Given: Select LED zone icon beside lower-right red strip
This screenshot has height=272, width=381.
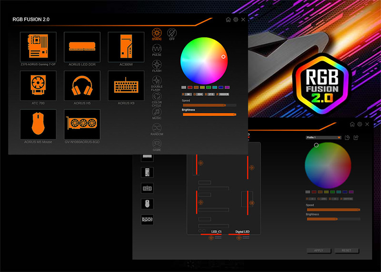Looking at the screenshot, I should click(x=252, y=203).
